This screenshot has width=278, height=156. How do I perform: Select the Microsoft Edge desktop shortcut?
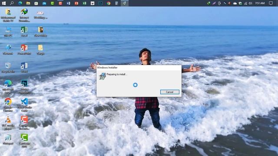coord(8,87)
